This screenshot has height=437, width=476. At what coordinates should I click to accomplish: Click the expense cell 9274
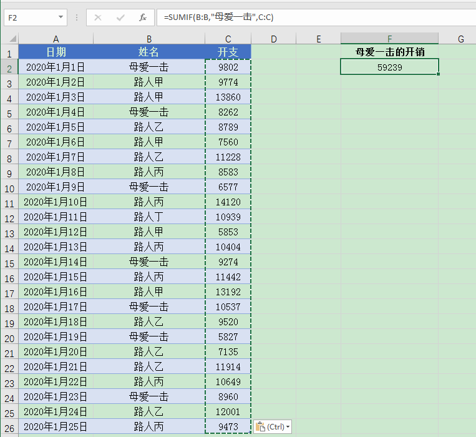(228, 262)
